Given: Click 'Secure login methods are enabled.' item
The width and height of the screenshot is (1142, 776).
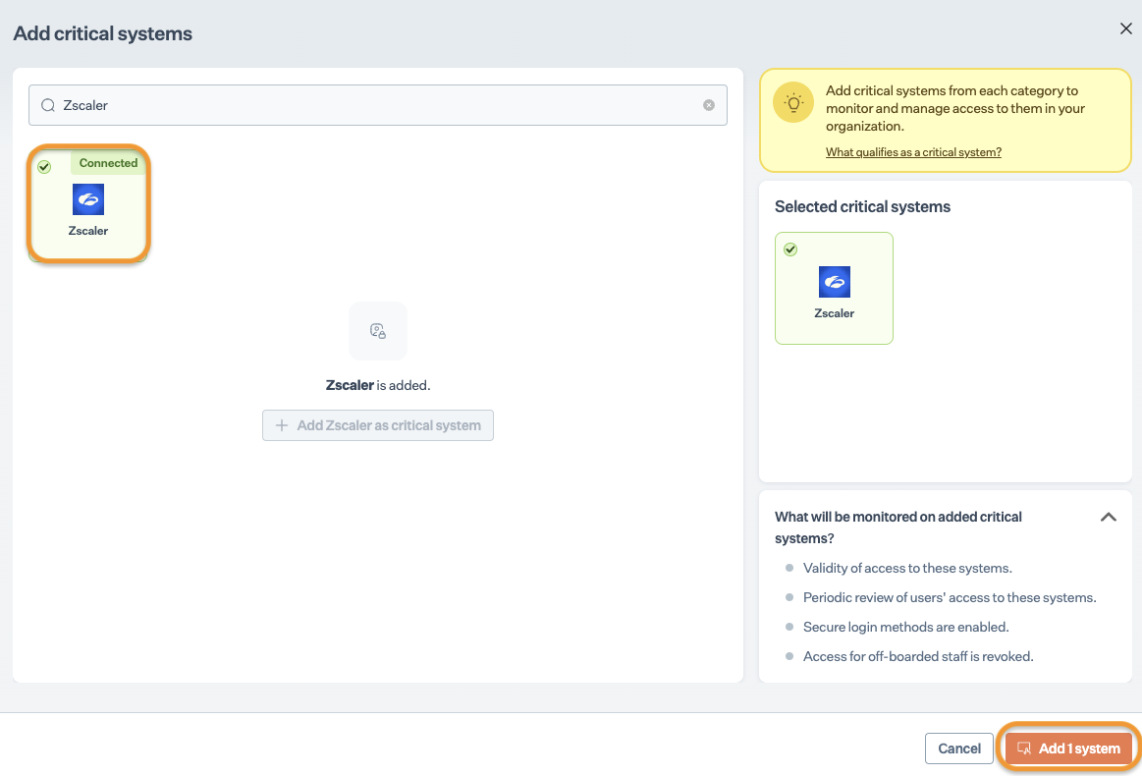Looking at the screenshot, I should coord(905,628).
